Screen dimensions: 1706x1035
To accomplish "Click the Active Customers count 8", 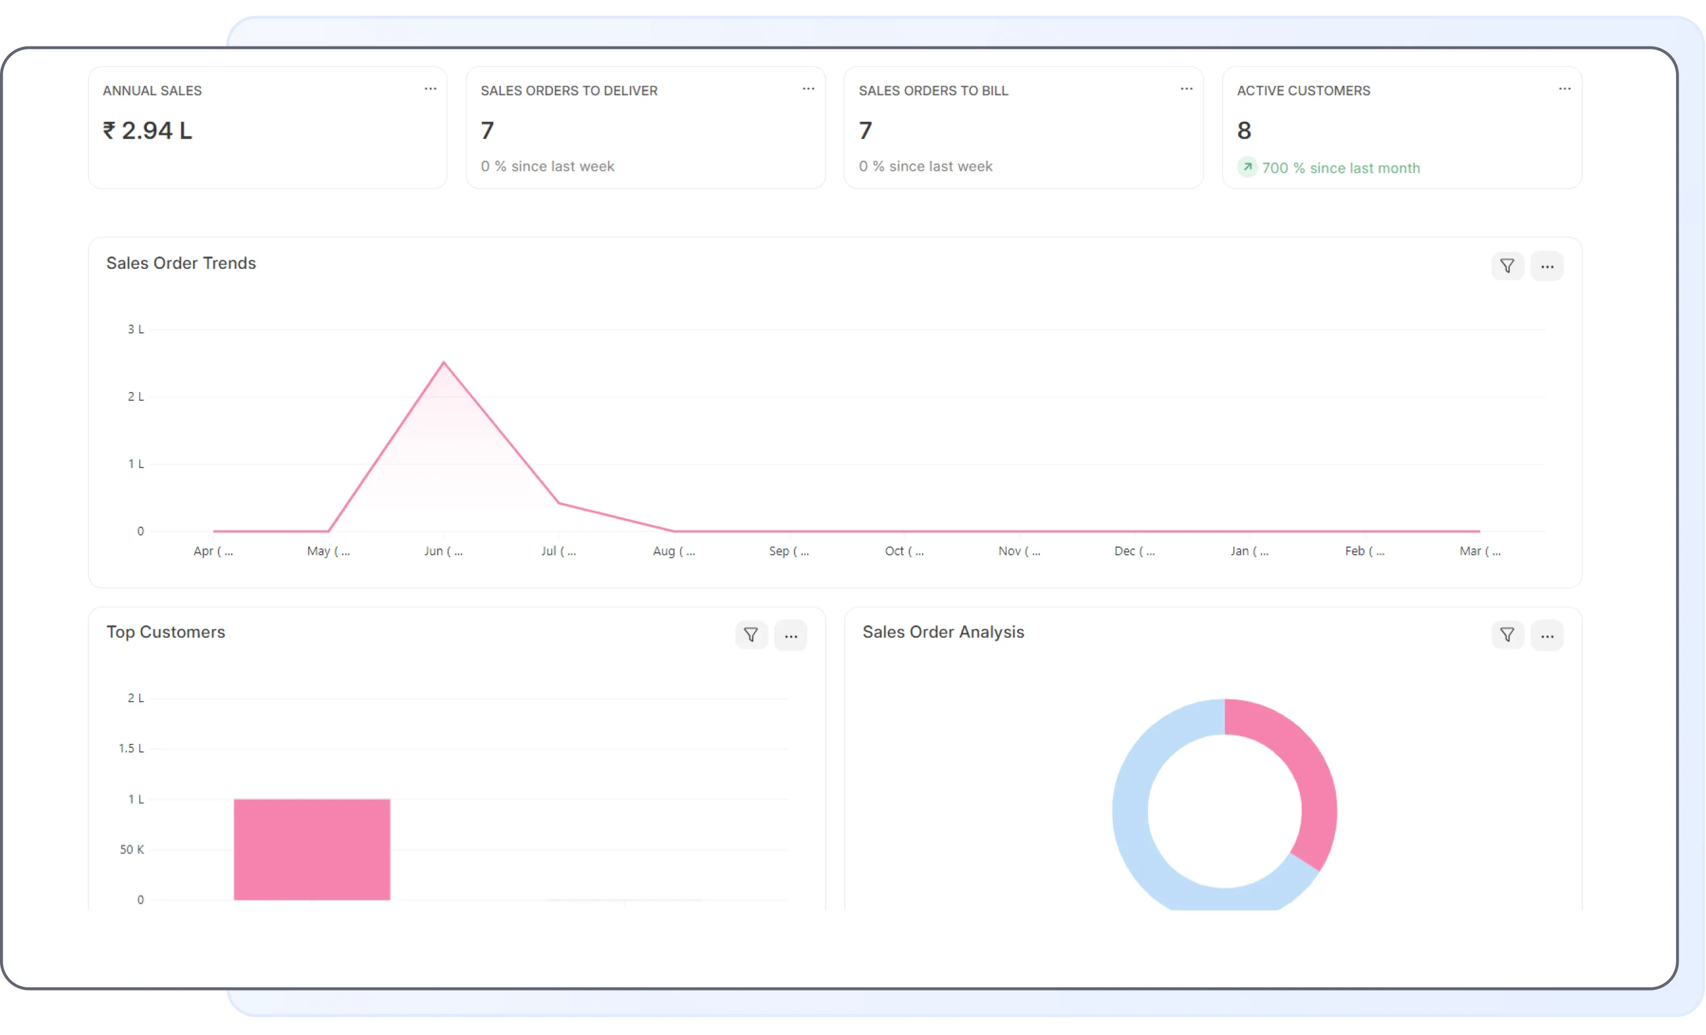I will click(x=1244, y=130).
